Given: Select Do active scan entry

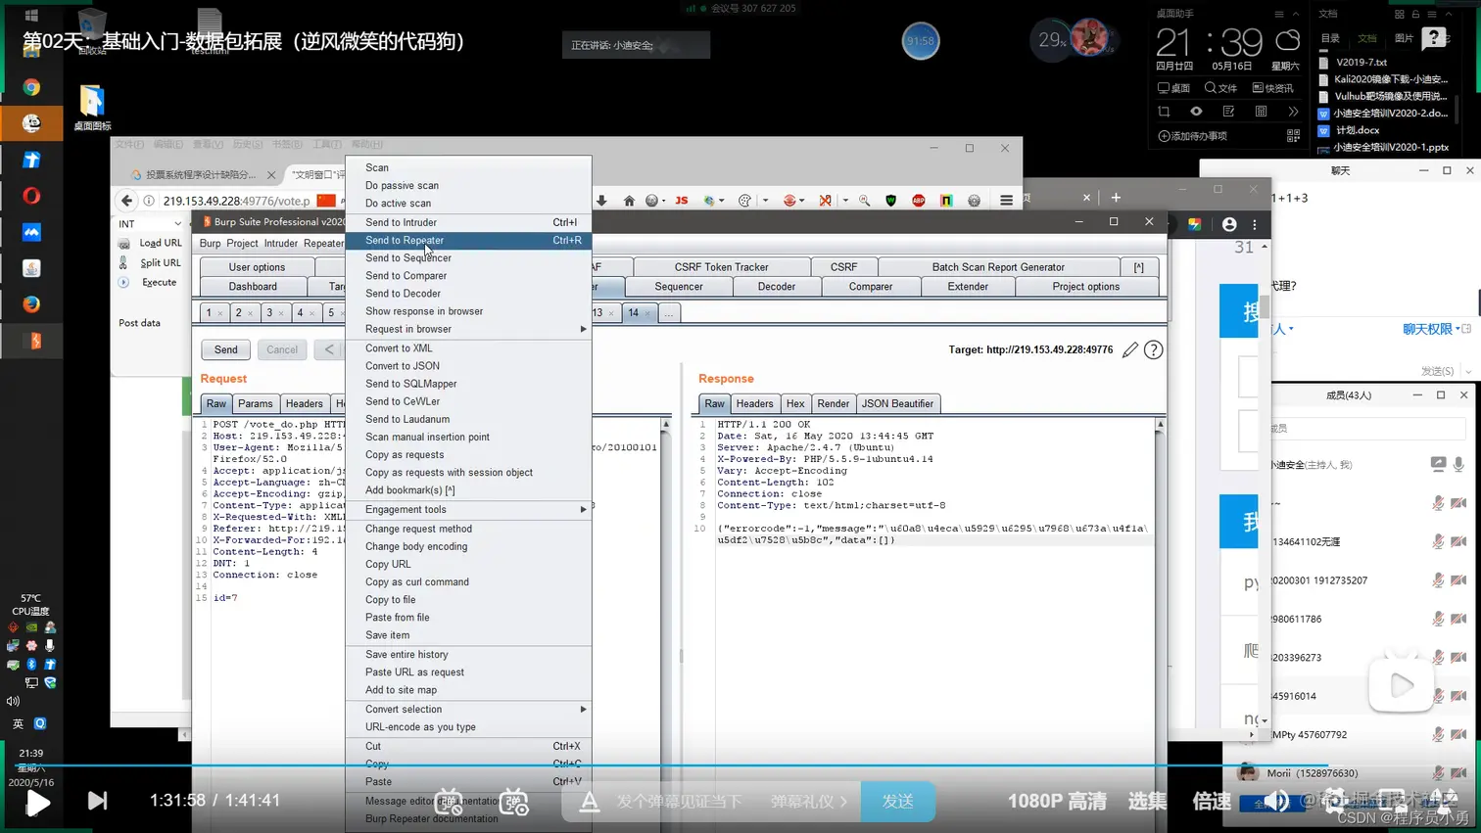Looking at the screenshot, I should [468, 204].
